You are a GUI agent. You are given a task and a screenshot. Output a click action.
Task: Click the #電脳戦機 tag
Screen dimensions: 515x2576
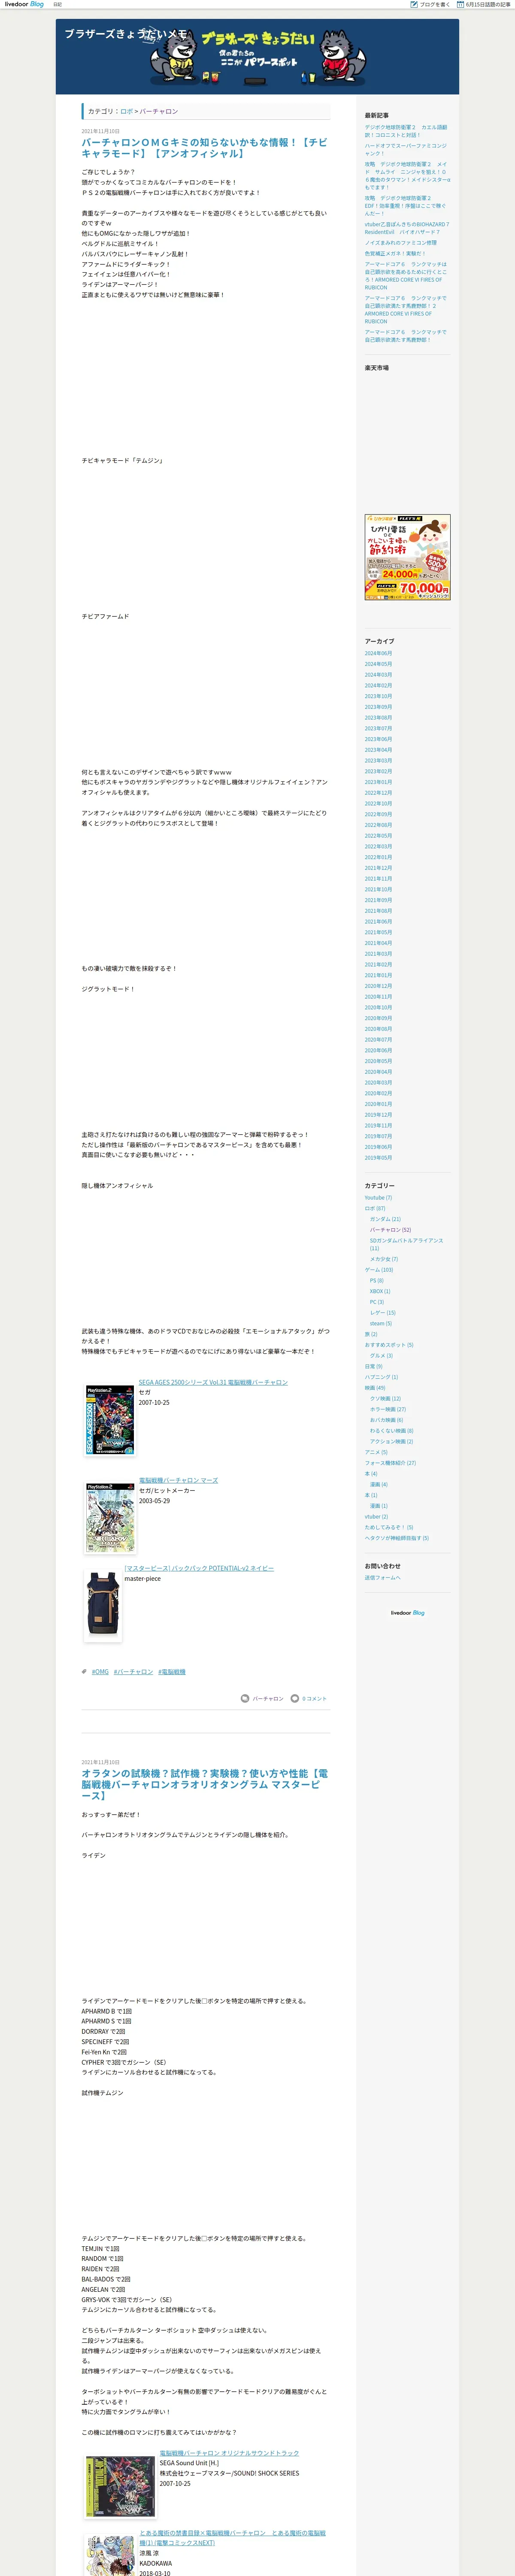pos(172,1672)
